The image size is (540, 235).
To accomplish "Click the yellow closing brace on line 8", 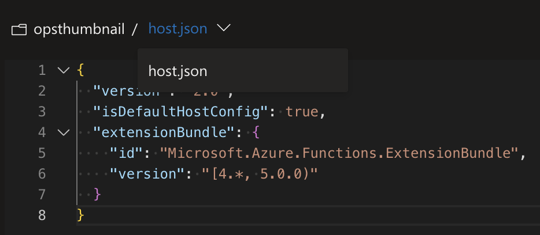I will coord(80,215).
